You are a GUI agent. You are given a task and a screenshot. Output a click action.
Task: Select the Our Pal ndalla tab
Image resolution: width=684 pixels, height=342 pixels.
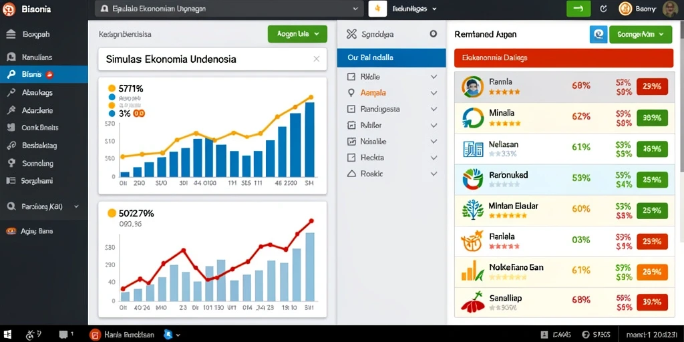tap(391, 57)
